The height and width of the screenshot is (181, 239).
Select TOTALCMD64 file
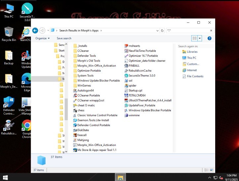pyautogui.click(x=135, y=95)
